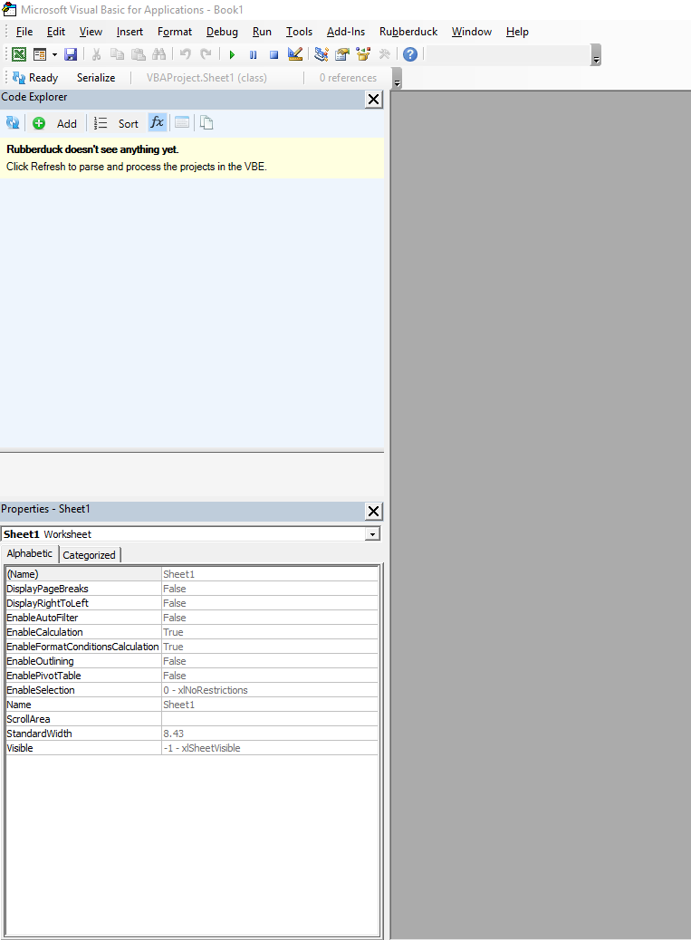Open the Debug menu
Screen dimensions: 691x940
click(222, 32)
